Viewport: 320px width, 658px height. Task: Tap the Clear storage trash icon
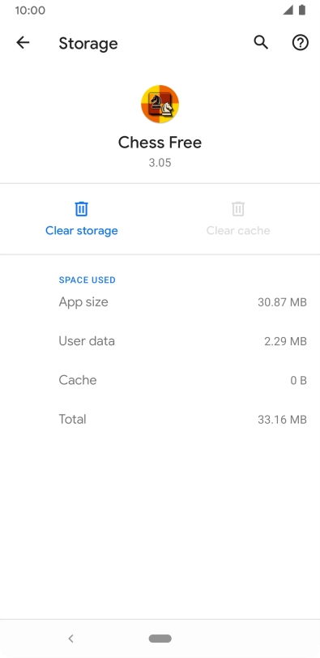[x=81, y=208]
